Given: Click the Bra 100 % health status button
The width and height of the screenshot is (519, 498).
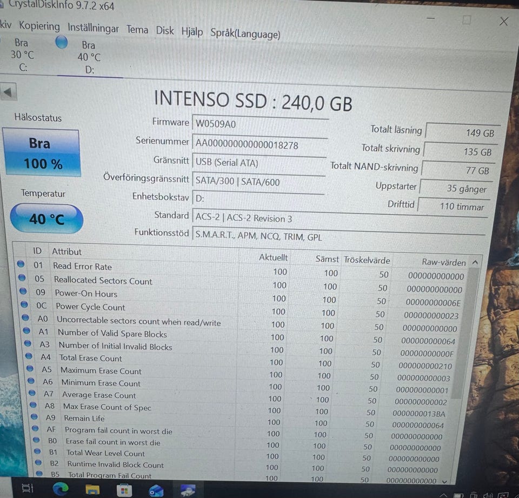Looking at the screenshot, I should tap(42, 153).
